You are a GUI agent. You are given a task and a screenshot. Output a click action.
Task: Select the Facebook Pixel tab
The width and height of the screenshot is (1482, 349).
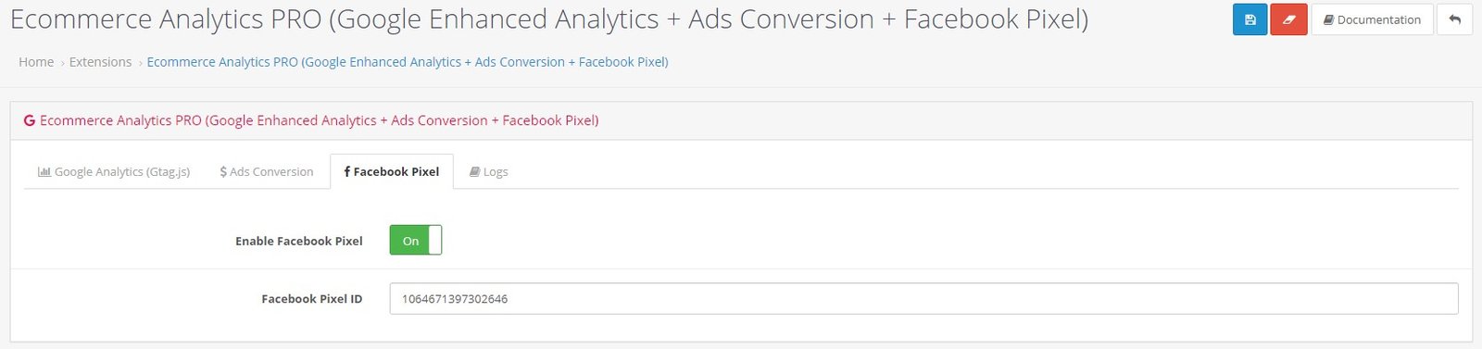pos(392,171)
